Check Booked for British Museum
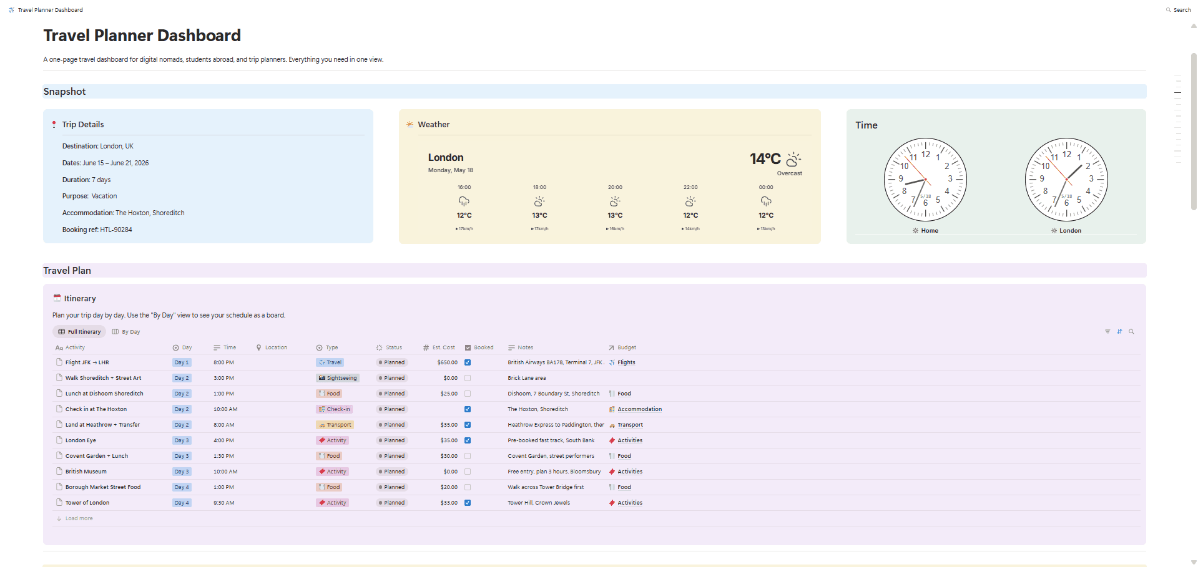Image resolution: width=1198 pixels, height=567 pixels. (468, 472)
